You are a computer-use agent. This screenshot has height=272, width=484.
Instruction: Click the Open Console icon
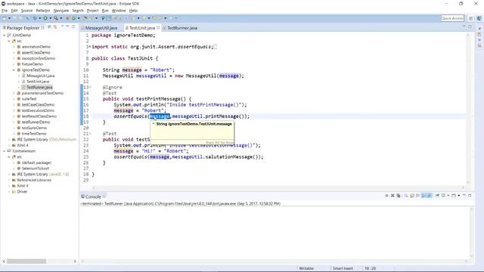click(x=454, y=196)
